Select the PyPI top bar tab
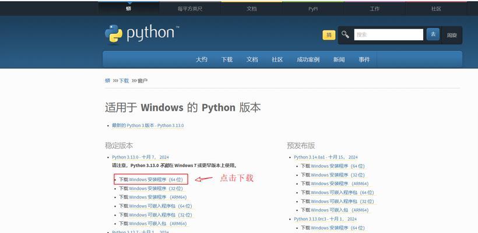The height and width of the screenshot is (233, 478). [313, 9]
